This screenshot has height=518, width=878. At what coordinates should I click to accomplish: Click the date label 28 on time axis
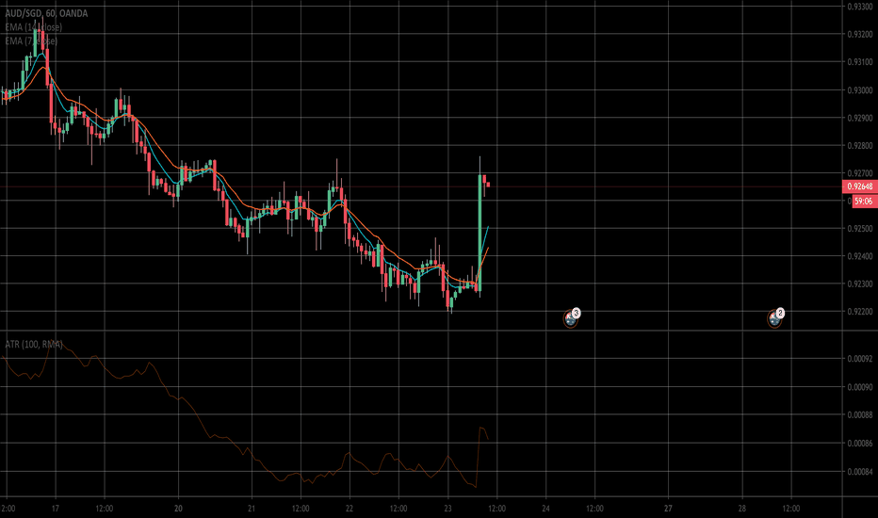click(742, 509)
